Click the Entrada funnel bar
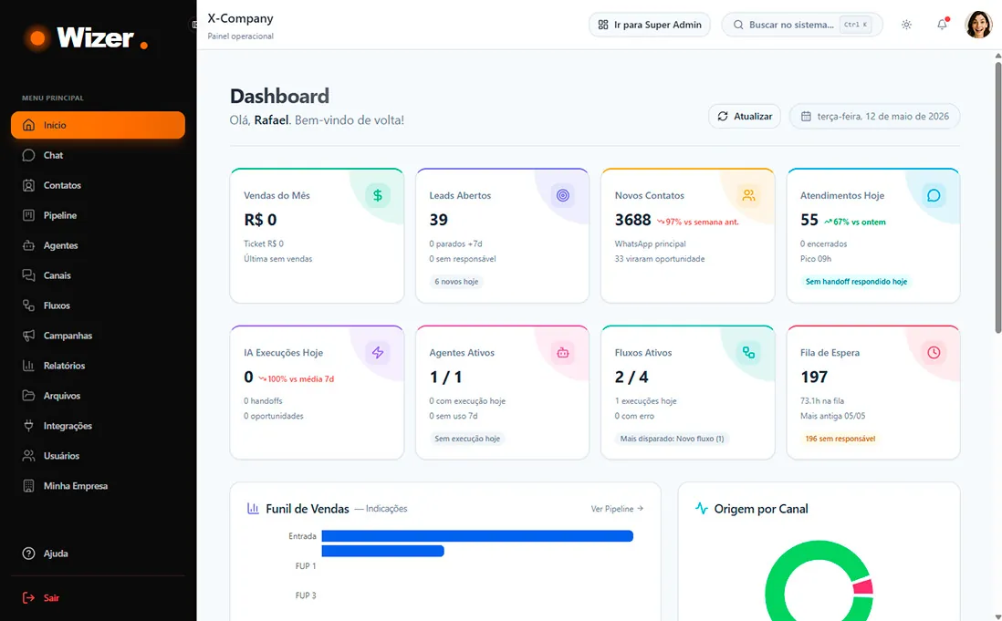Screen dimensions: 1002x621 click(x=477, y=536)
